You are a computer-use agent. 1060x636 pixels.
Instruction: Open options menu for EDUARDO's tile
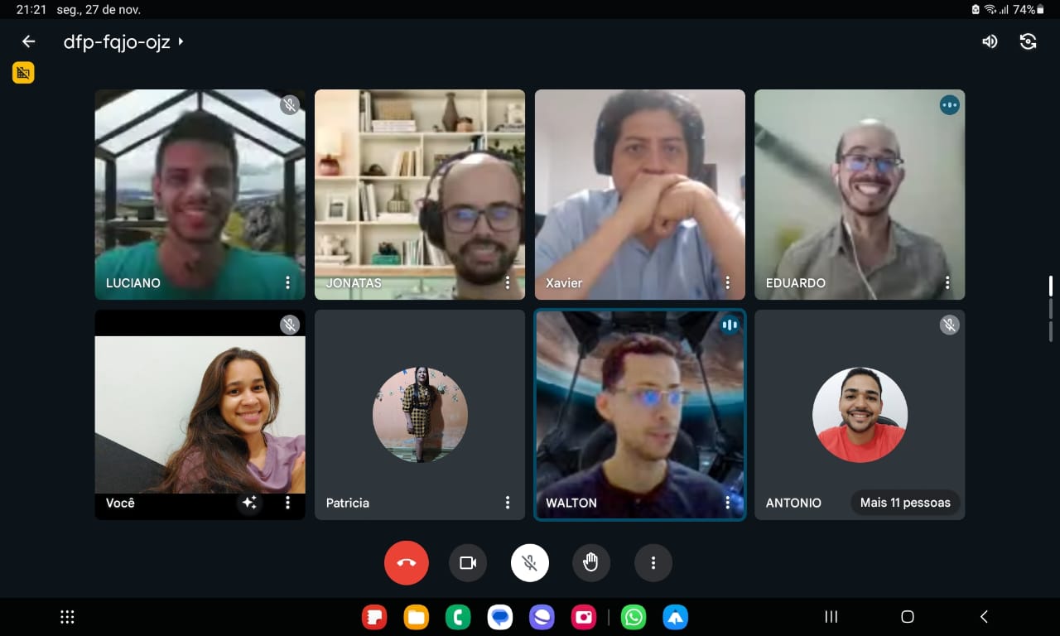pyautogui.click(x=947, y=282)
